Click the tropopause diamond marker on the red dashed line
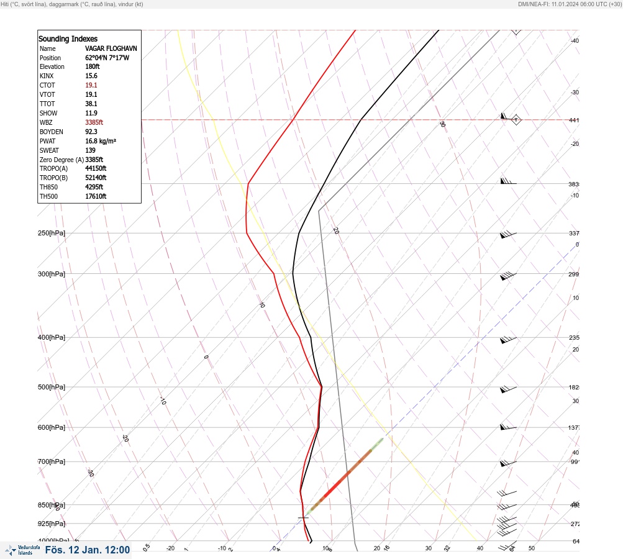The height and width of the screenshot is (559, 623). 516,120
